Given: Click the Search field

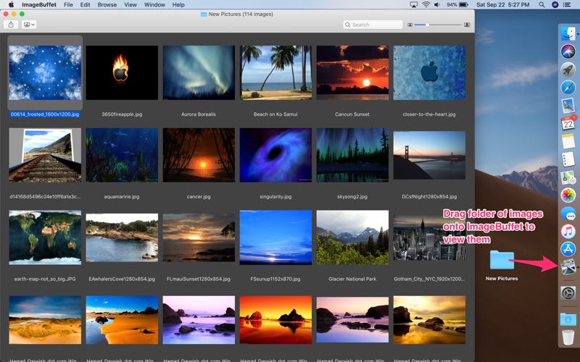Looking at the screenshot, I should (373, 25).
